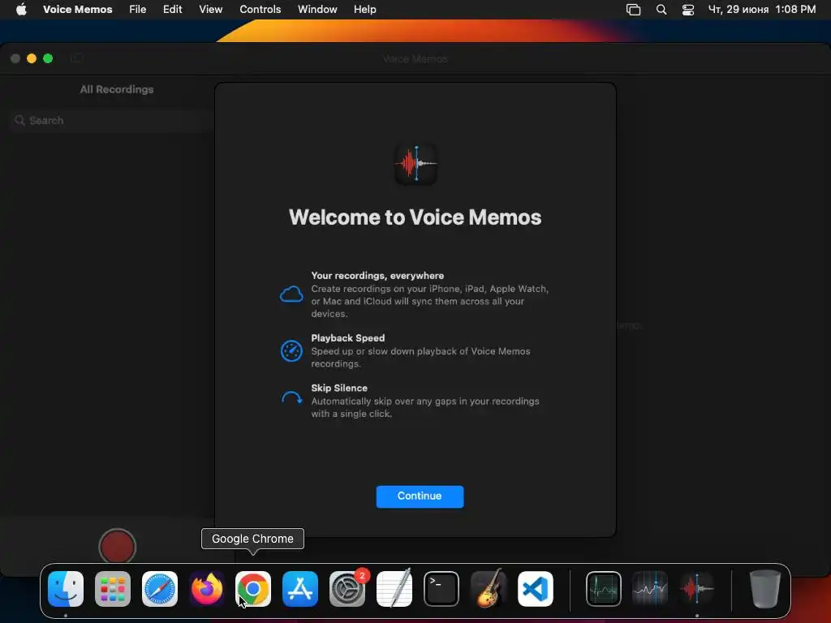Toggle the sidebar icon in title bar
The image size is (831, 623).
(x=77, y=58)
